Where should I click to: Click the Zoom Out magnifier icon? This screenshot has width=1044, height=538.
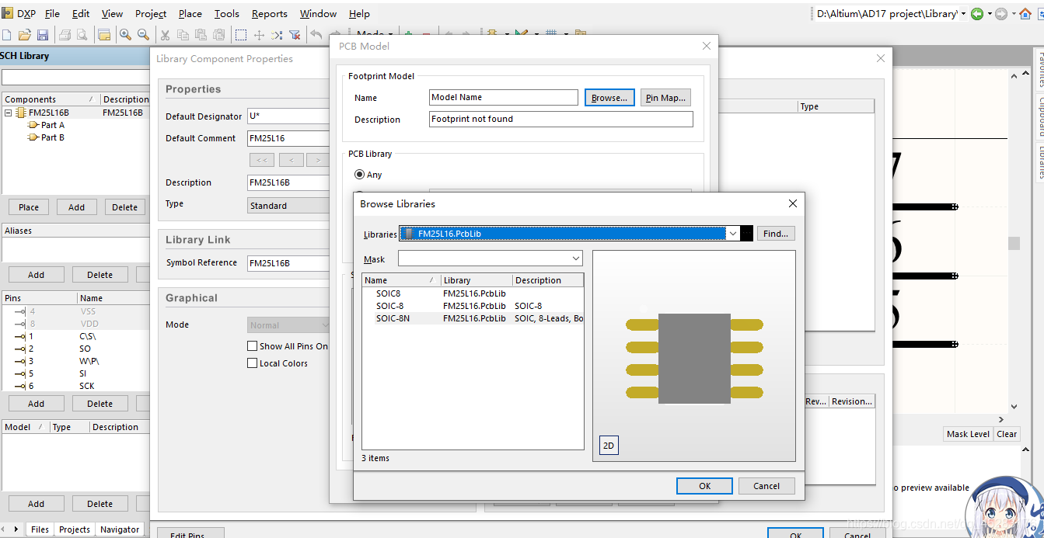[x=143, y=35]
